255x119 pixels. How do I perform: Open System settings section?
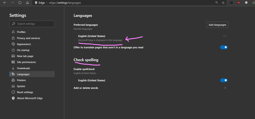pos(32,86)
